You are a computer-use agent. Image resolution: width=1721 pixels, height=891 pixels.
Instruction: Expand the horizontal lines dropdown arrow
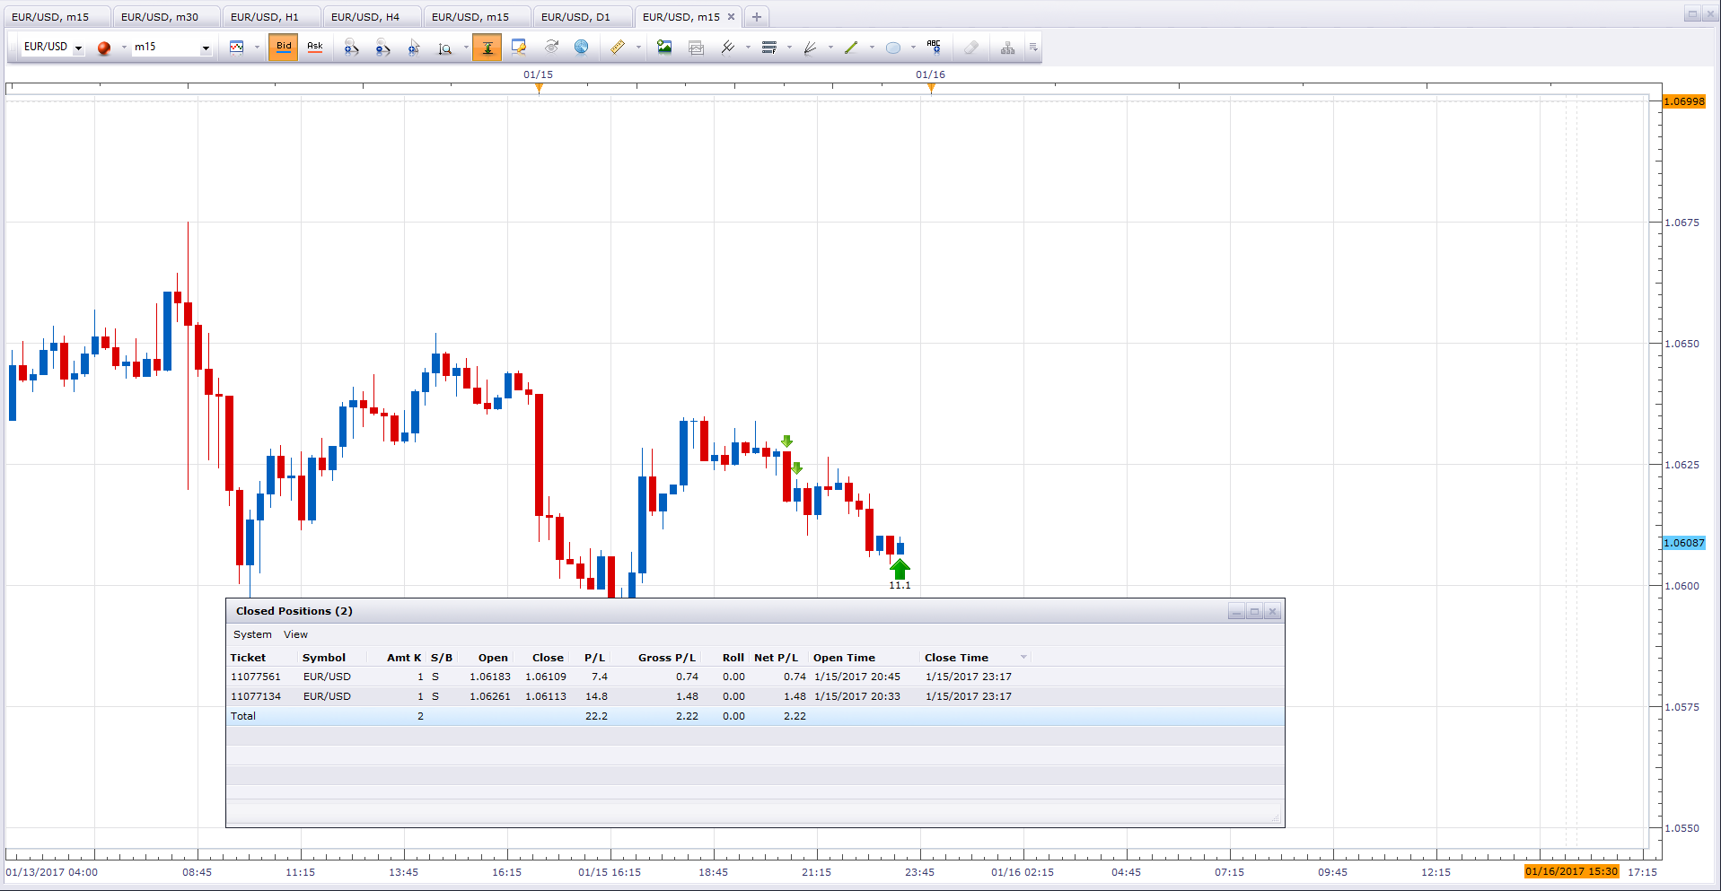pos(789,48)
